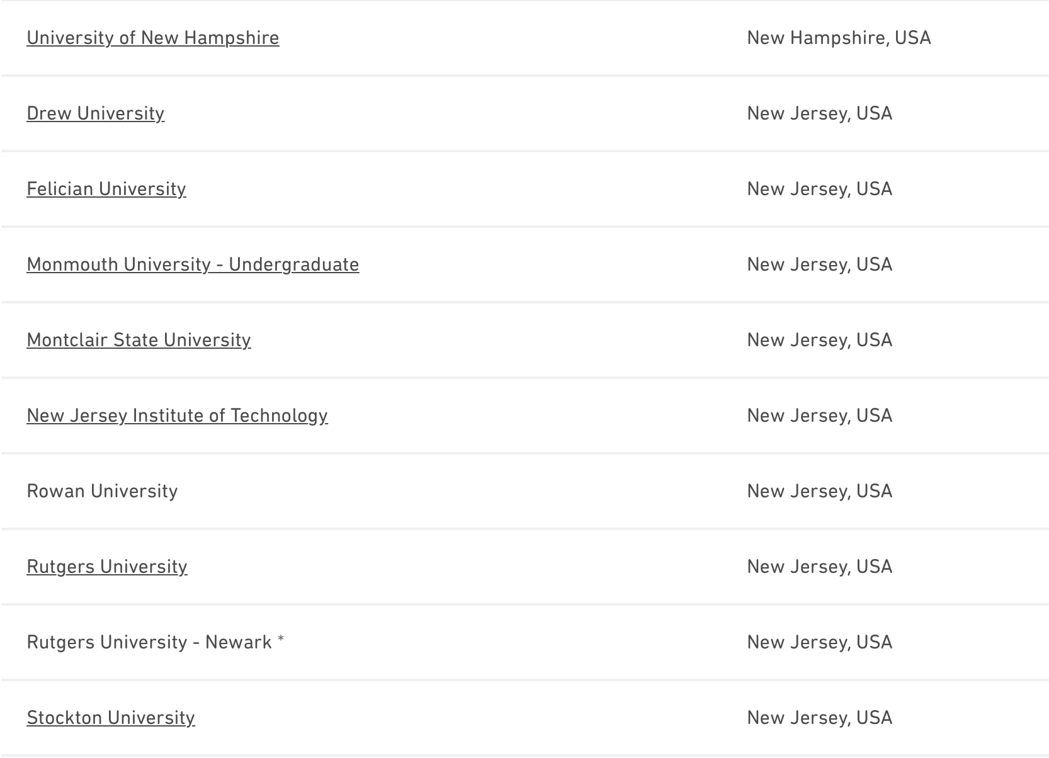This screenshot has height=758, width=1049.
Task: Open the Montclair State University link
Action: 139,340
